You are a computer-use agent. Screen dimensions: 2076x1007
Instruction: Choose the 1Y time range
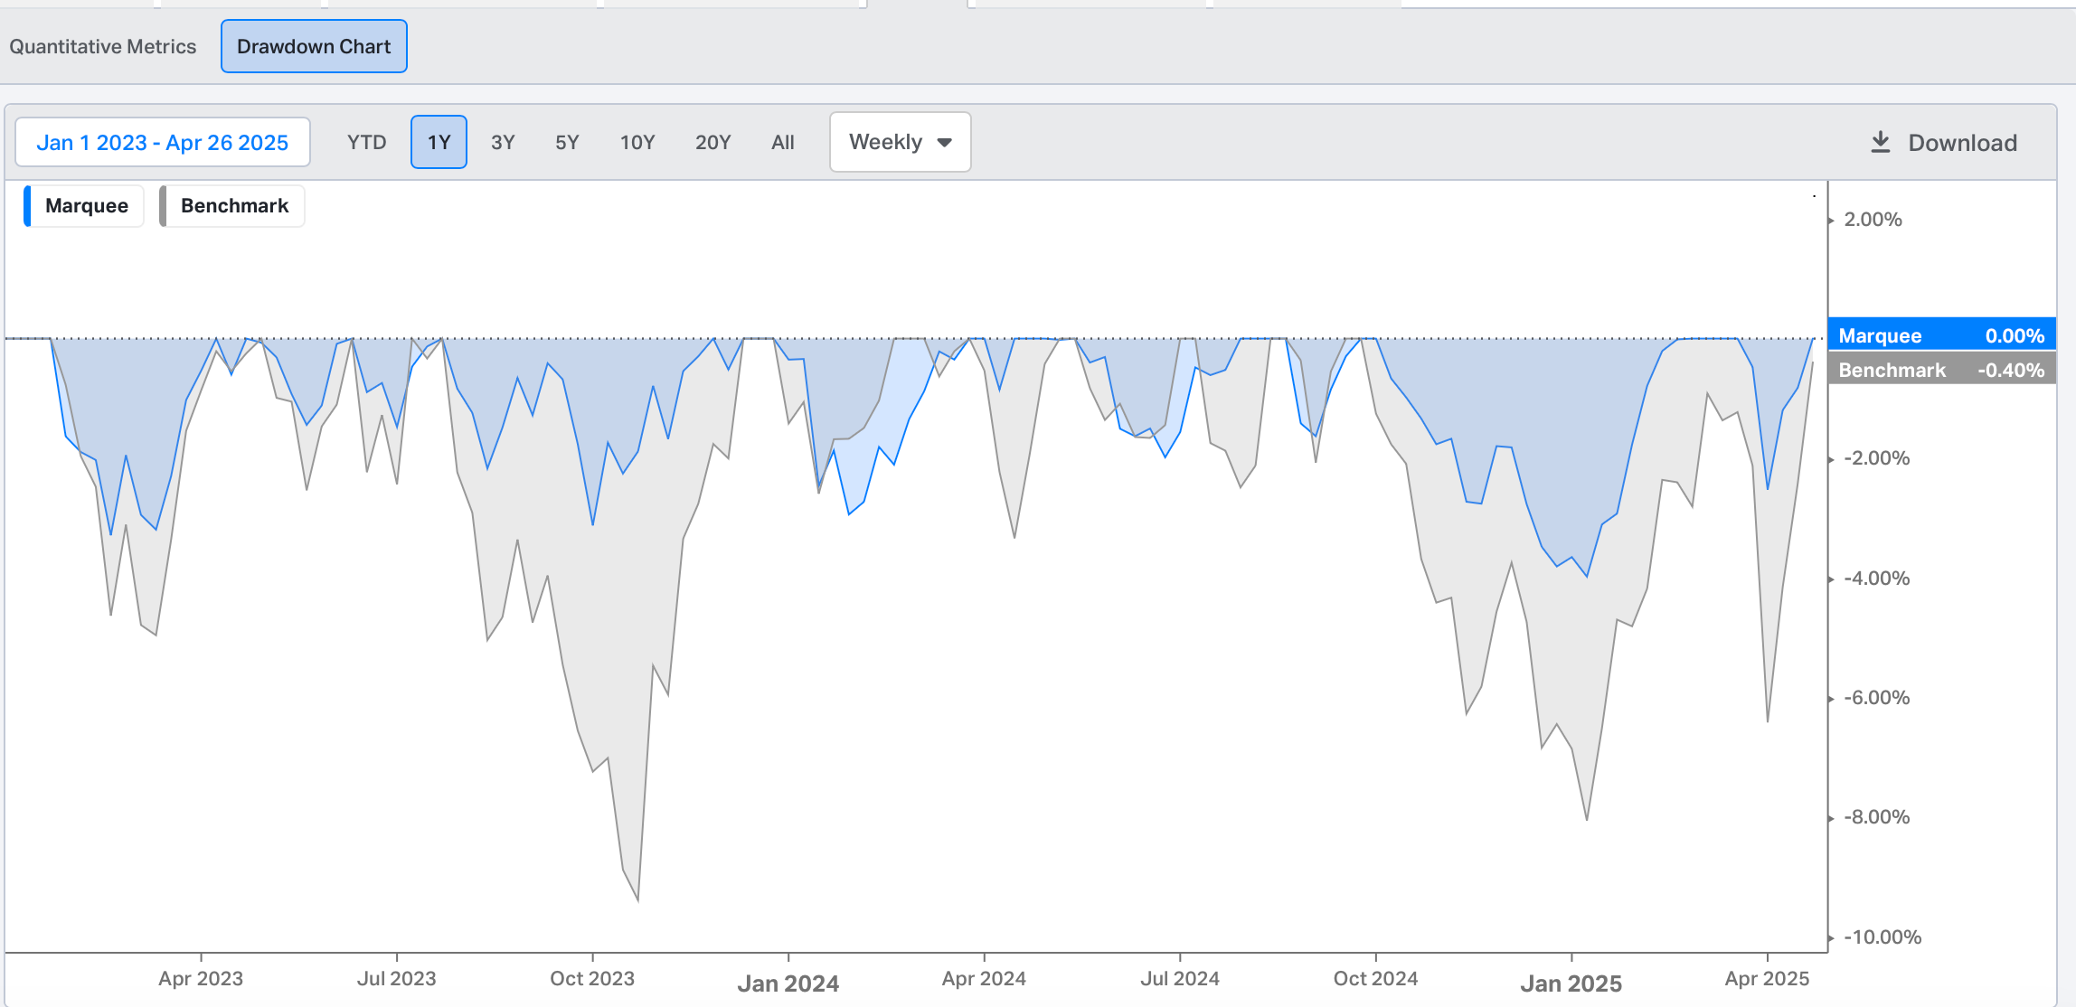[439, 143]
